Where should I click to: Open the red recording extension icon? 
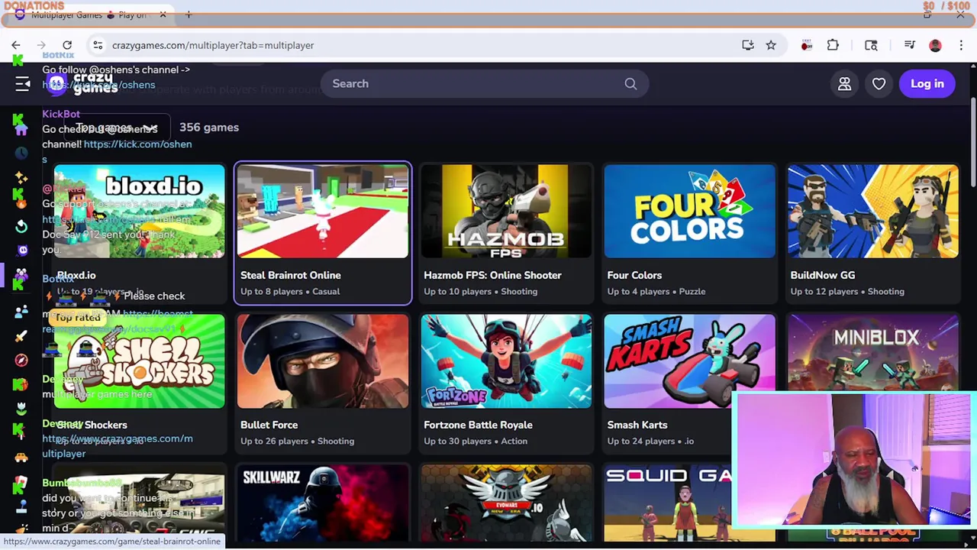(x=807, y=45)
